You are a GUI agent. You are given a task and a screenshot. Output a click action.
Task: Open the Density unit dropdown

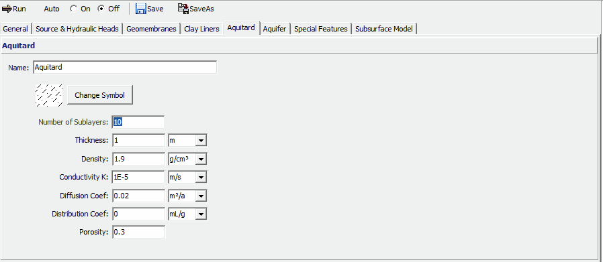pyautogui.click(x=201, y=159)
